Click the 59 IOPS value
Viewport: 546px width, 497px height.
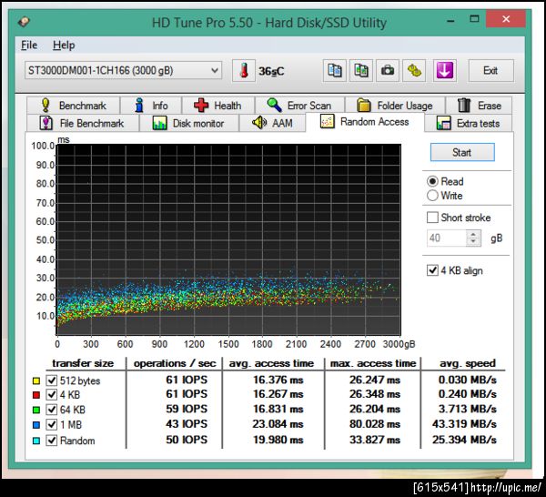tap(187, 409)
